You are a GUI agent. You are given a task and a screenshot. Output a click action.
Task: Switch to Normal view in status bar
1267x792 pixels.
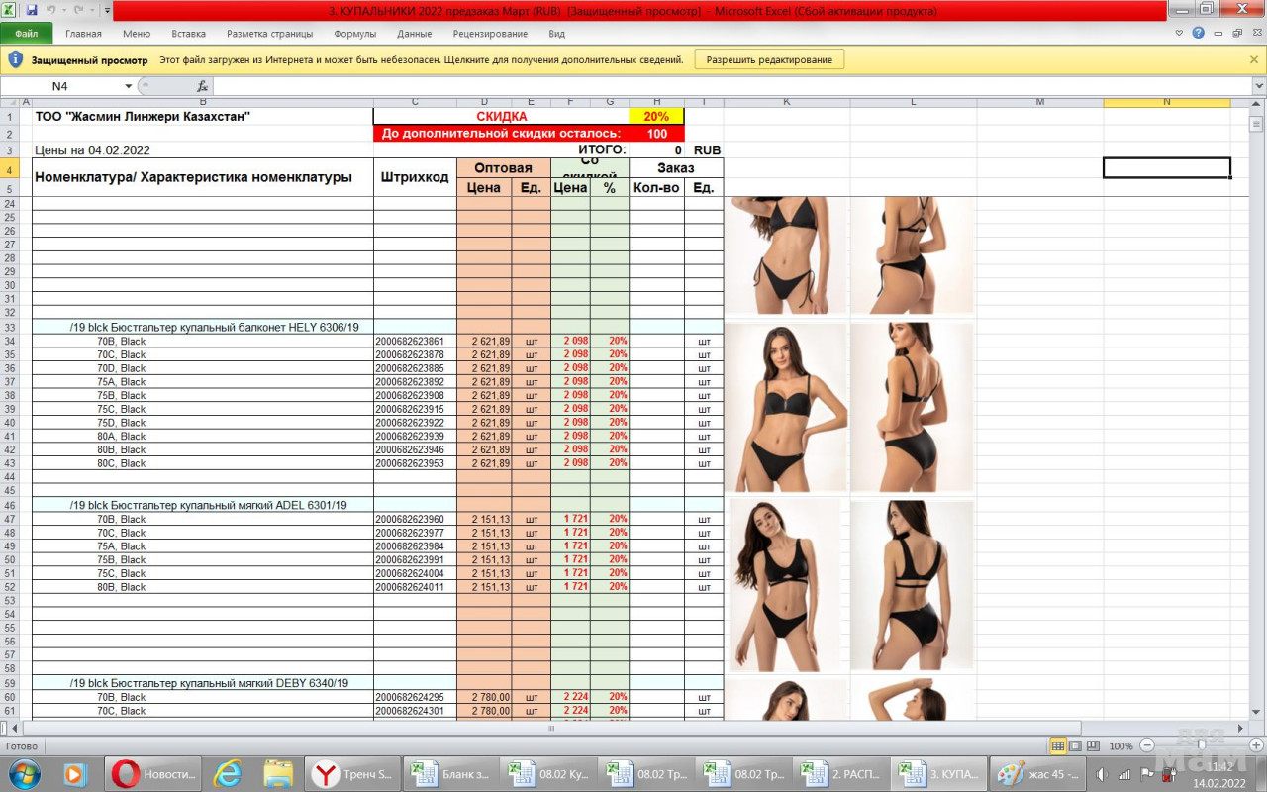pyautogui.click(x=1058, y=745)
